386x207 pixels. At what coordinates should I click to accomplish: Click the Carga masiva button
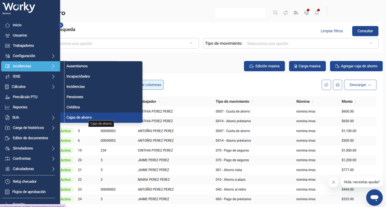[x=307, y=66]
